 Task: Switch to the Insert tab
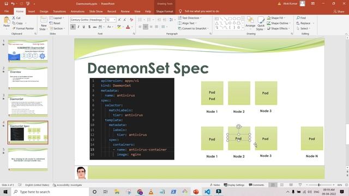[32, 11]
